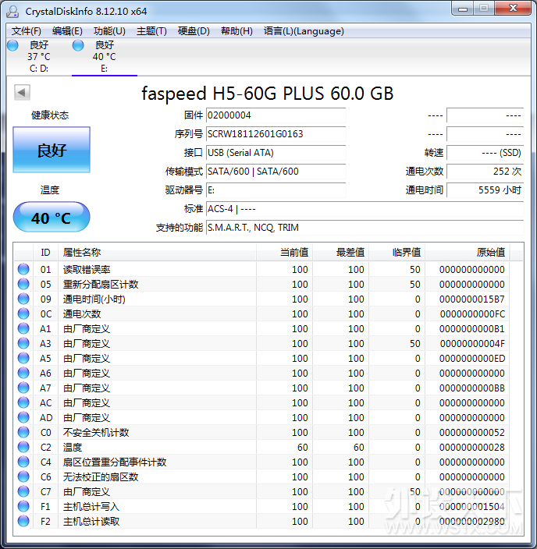Click the firmware field 02000004
The height and width of the screenshot is (549, 537).
click(276, 115)
